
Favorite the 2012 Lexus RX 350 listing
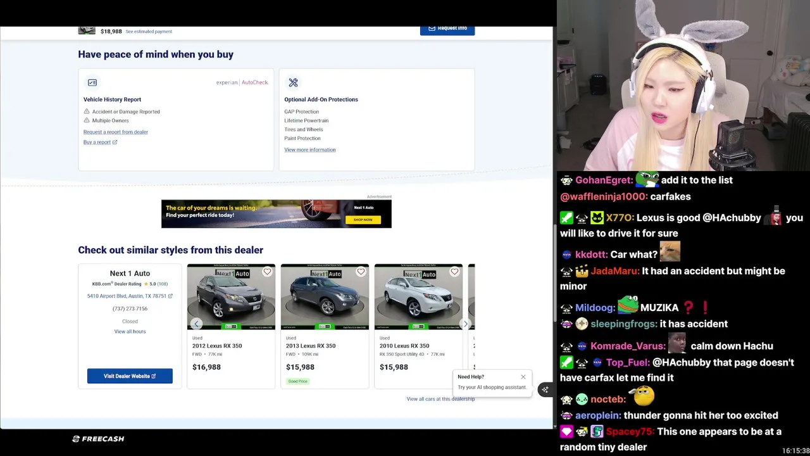click(267, 272)
